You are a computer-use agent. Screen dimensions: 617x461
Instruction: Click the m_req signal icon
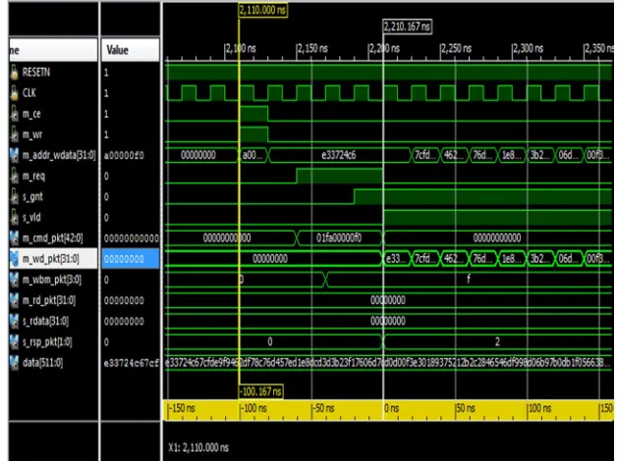tap(14, 176)
